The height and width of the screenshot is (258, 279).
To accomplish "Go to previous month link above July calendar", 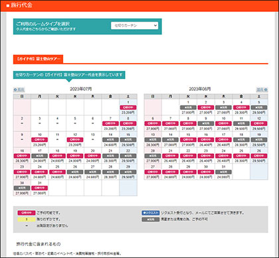I will coord(19,90).
